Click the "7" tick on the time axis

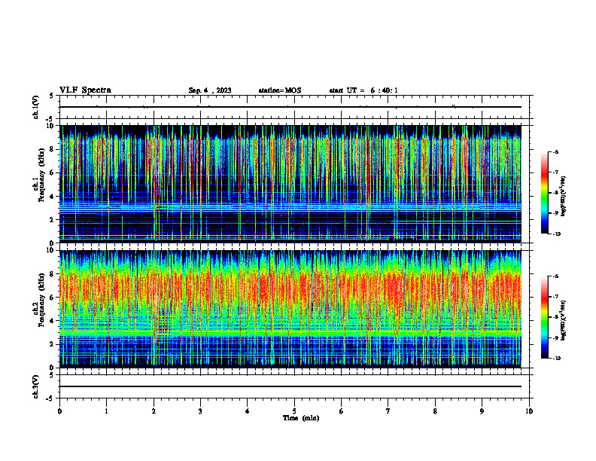pyautogui.click(x=388, y=411)
